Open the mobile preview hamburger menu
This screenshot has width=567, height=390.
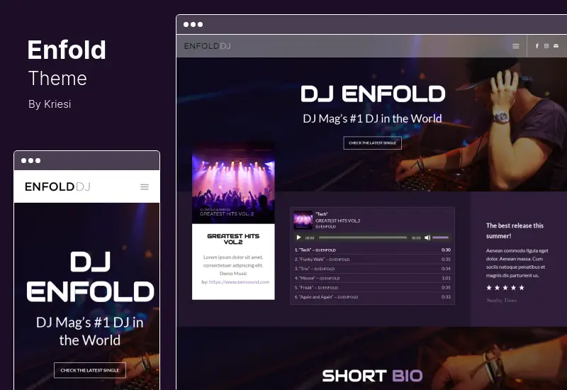click(x=145, y=186)
